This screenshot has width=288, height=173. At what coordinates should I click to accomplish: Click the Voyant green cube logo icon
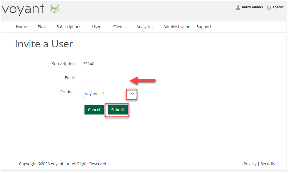coord(54,9)
